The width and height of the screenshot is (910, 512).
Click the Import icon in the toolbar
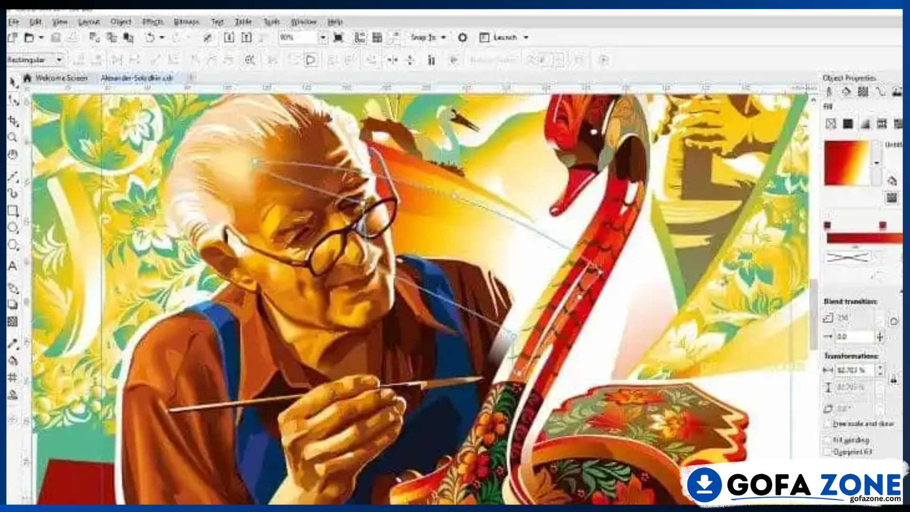(x=229, y=37)
